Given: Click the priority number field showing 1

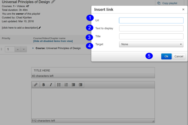Looking at the screenshot, I should (x=10, y=49).
